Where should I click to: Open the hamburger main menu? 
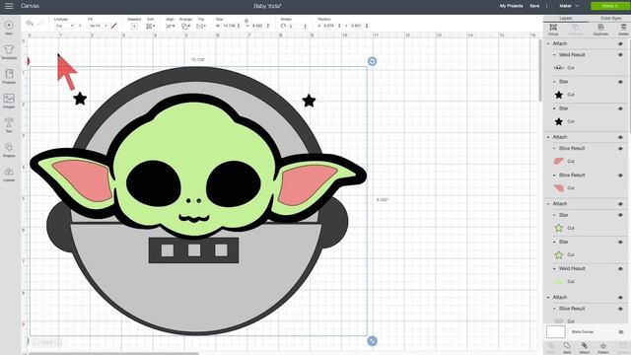click(9, 6)
